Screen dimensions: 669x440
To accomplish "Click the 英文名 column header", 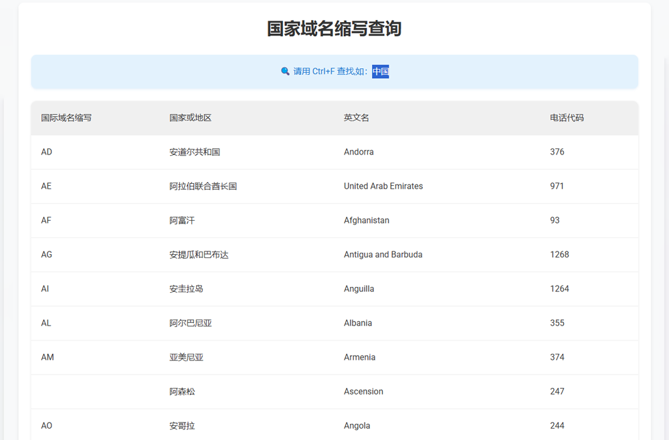I will click(357, 118).
